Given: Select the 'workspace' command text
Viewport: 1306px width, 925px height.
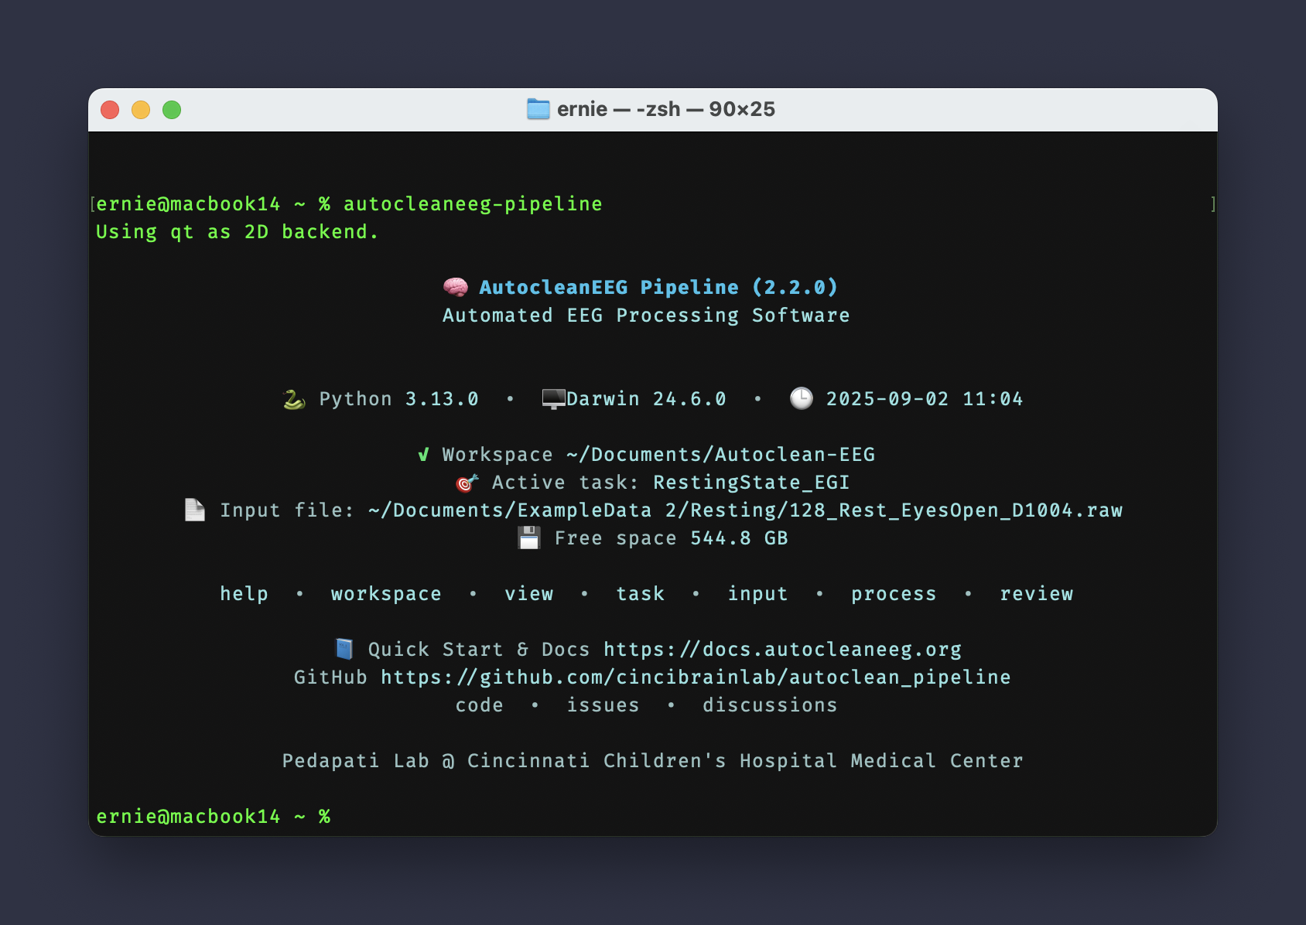Looking at the screenshot, I should click(386, 594).
